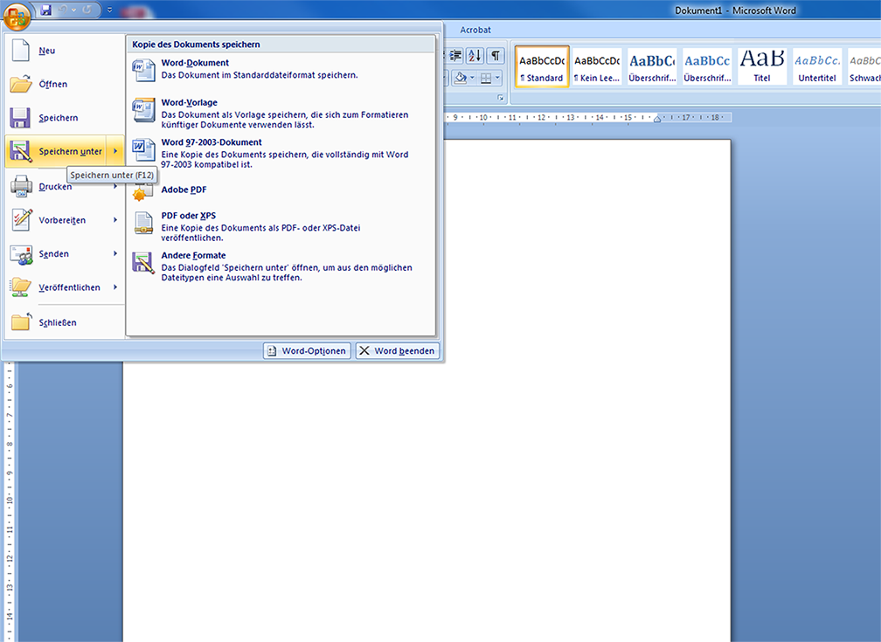Click the Adobe PDF save option
881x642 pixels.
(x=281, y=190)
